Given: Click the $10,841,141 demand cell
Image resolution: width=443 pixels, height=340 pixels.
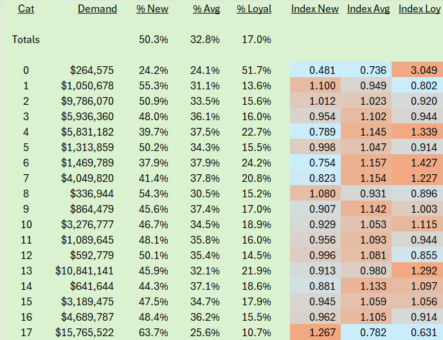Looking at the screenshot, I should (x=84, y=271).
